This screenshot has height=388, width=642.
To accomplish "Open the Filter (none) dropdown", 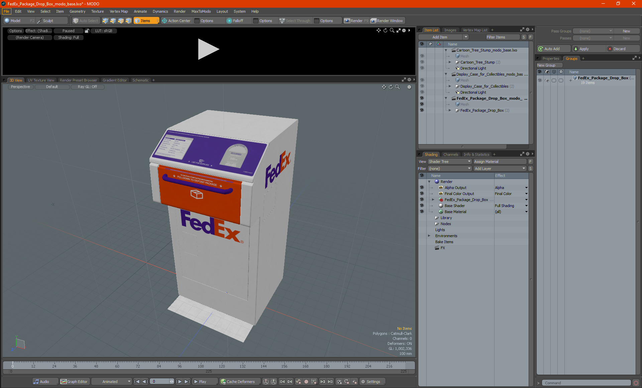I will point(450,169).
